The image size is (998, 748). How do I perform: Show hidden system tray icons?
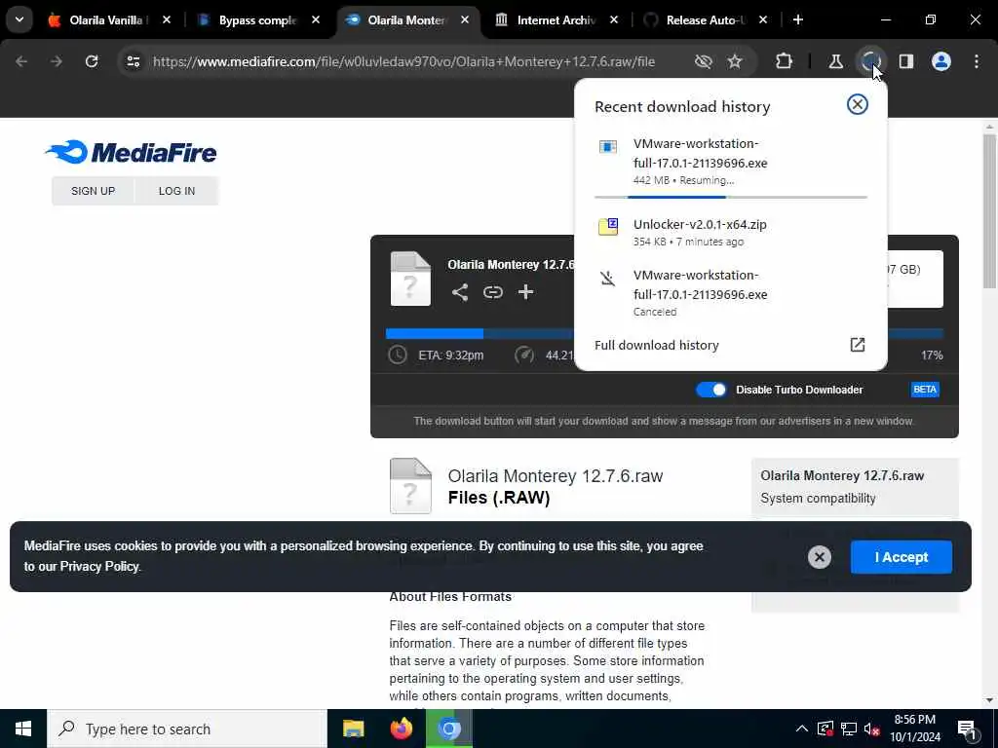[x=802, y=729]
